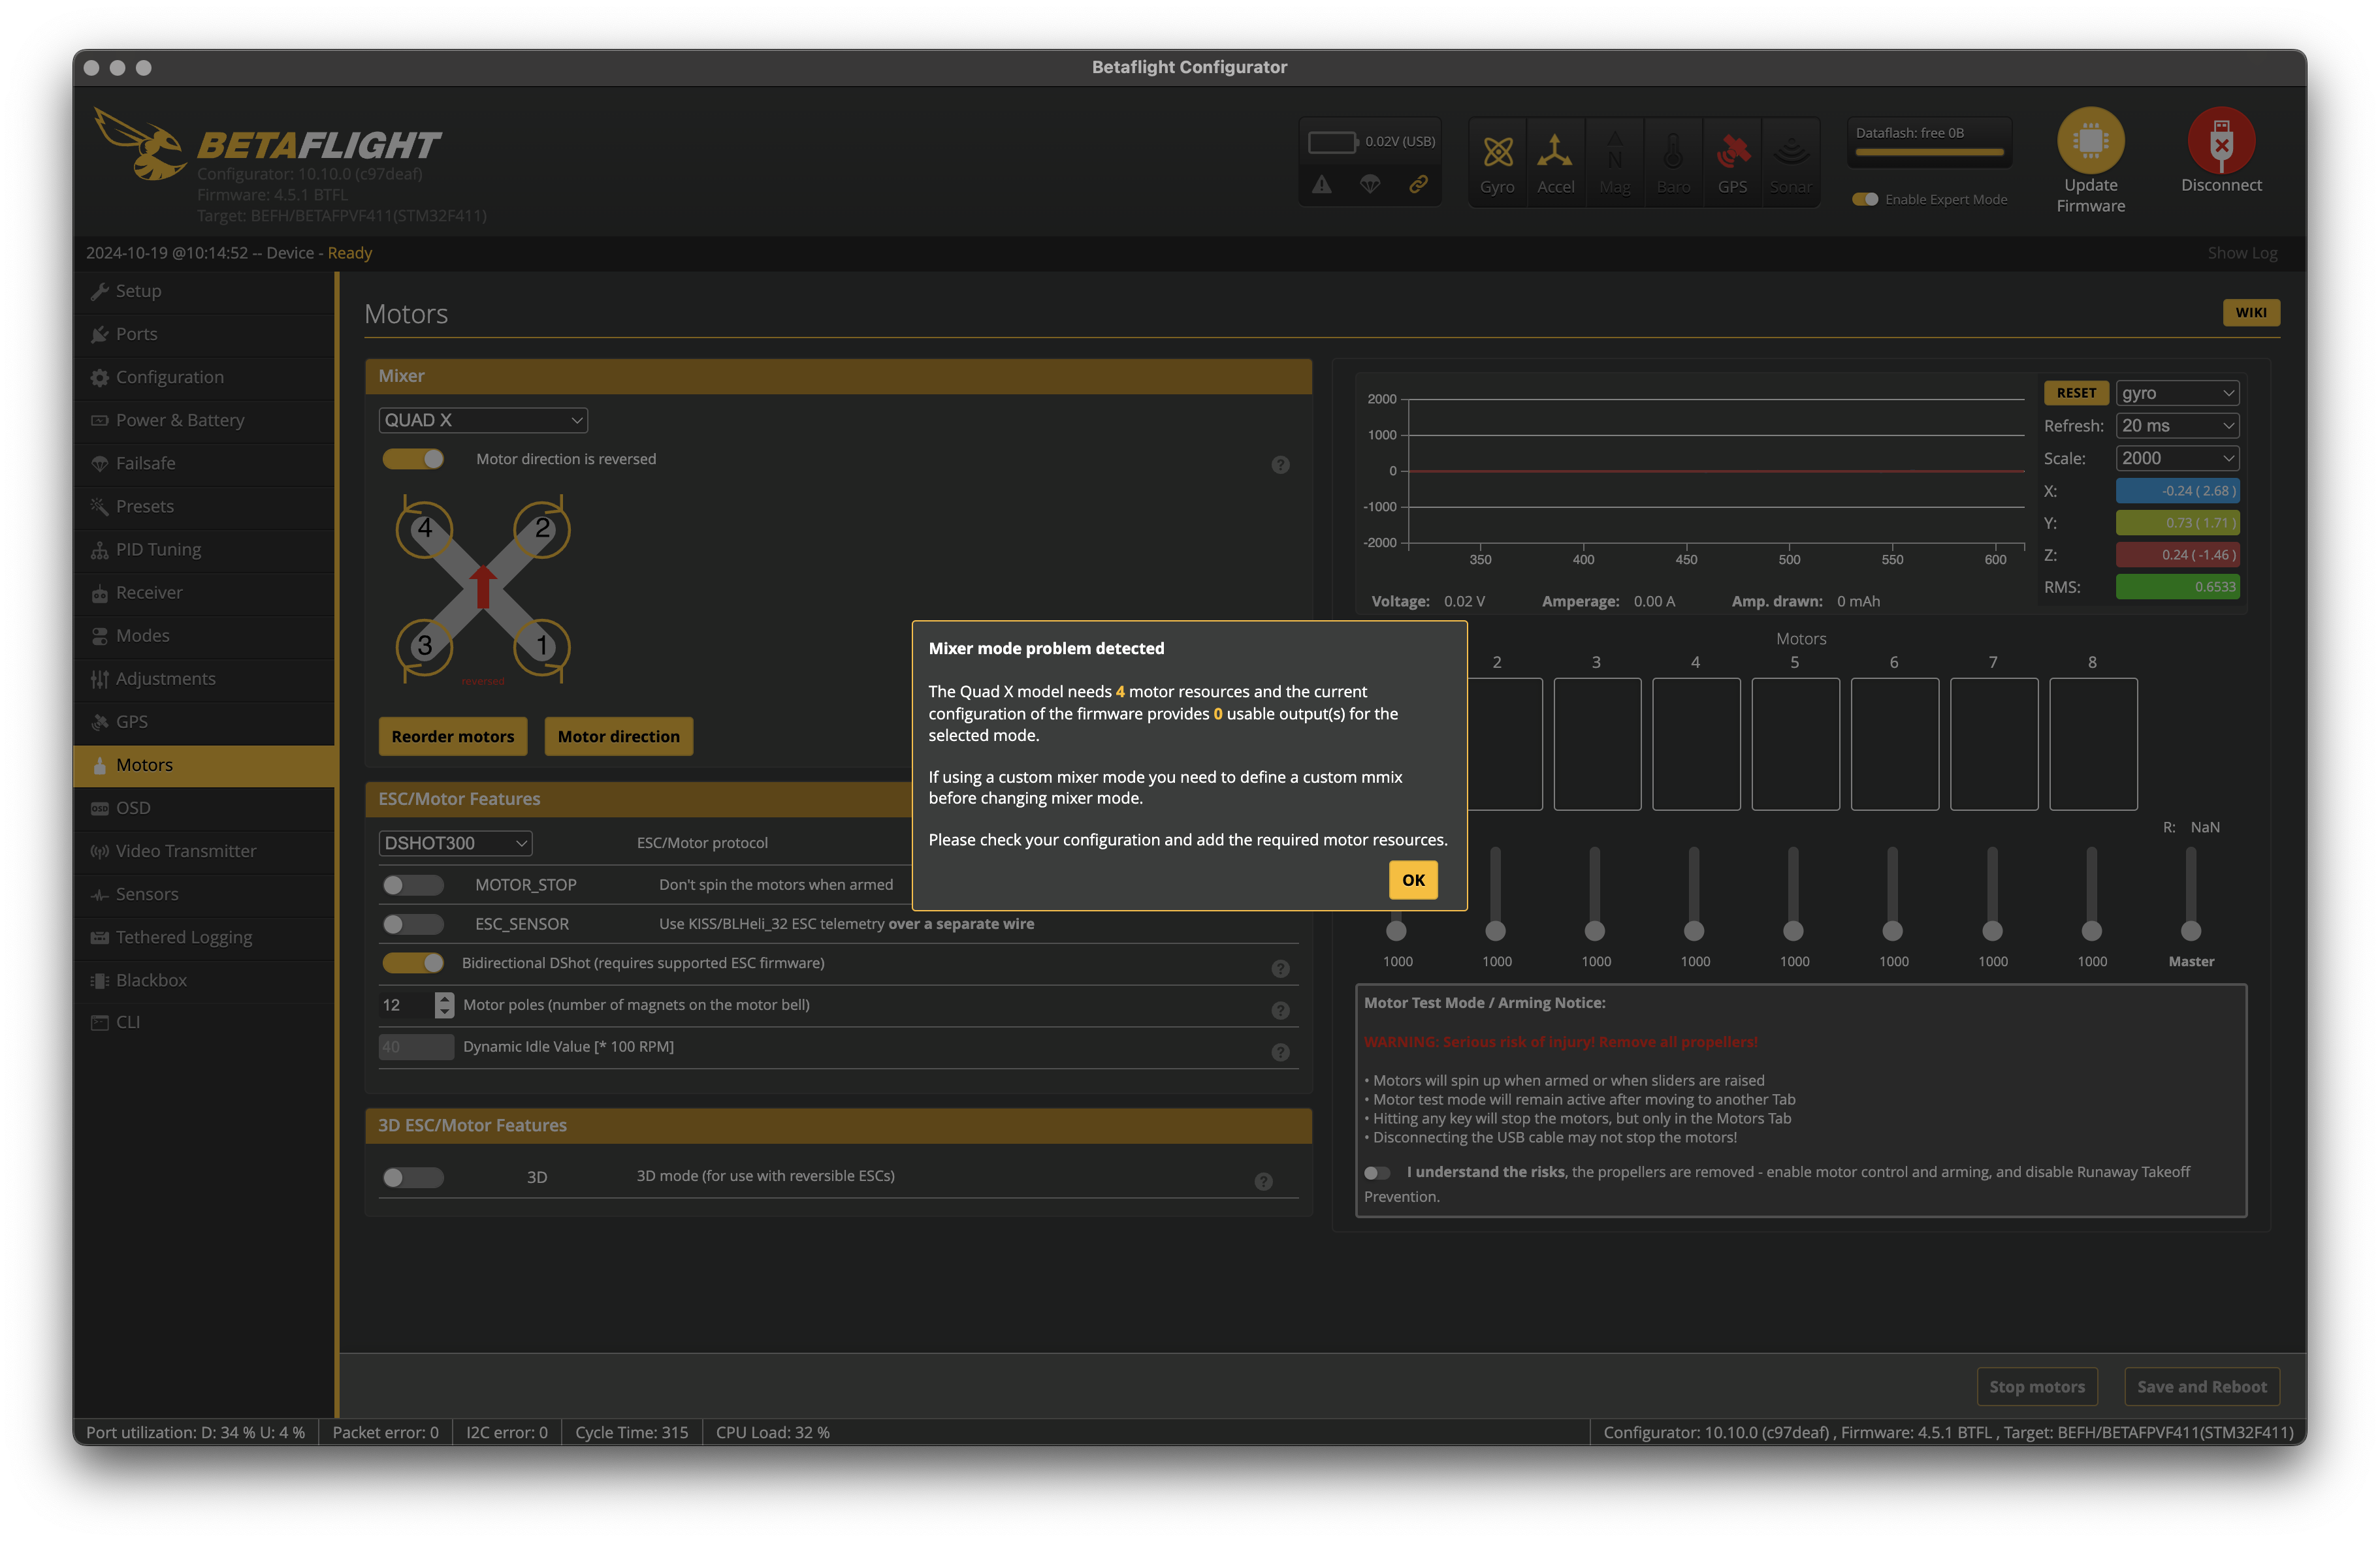Click OK in mixer problem dialog
This screenshot has height=1542, width=2380.
pyautogui.click(x=1413, y=879)
